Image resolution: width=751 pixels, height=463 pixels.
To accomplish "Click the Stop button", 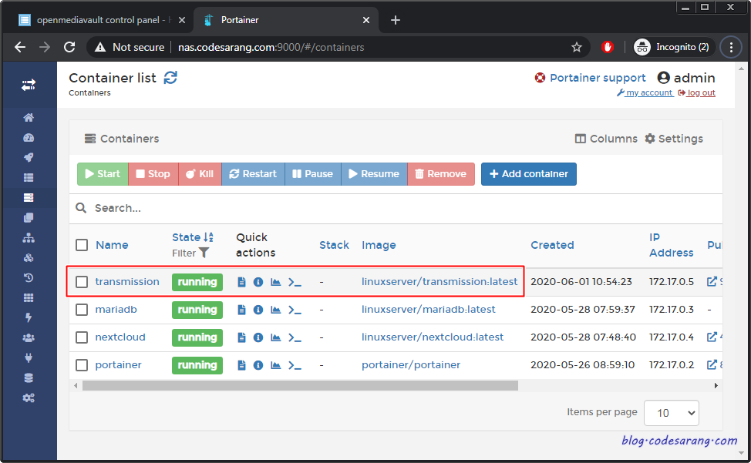I will (153, 173).
